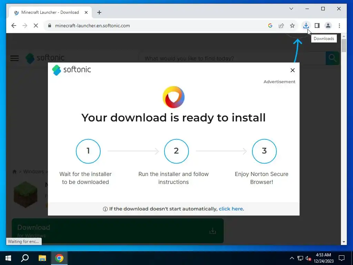Screen dimensions: 353x265
Task: Select the Minecraft Launcher - Download tab
Action: pos(50,12)
